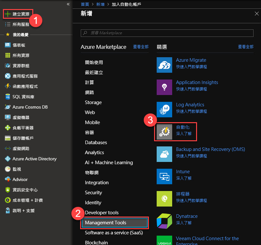Click the Automation gear tile icon
This screenshot has height=245, width=261.
[x=164, y=132]
